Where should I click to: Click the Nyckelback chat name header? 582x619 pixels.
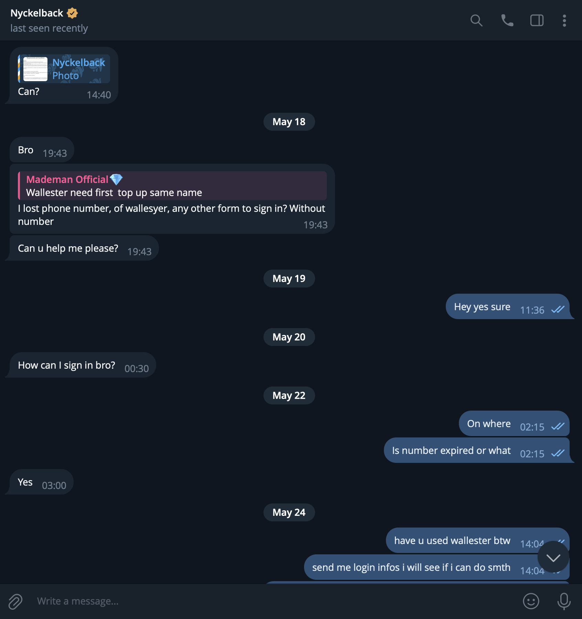[x=37, y=13]
